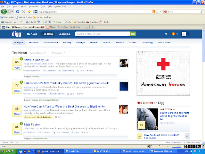Click the I like it! thumbs up
The height and width of the screenshot is (154, 205).
31,22
